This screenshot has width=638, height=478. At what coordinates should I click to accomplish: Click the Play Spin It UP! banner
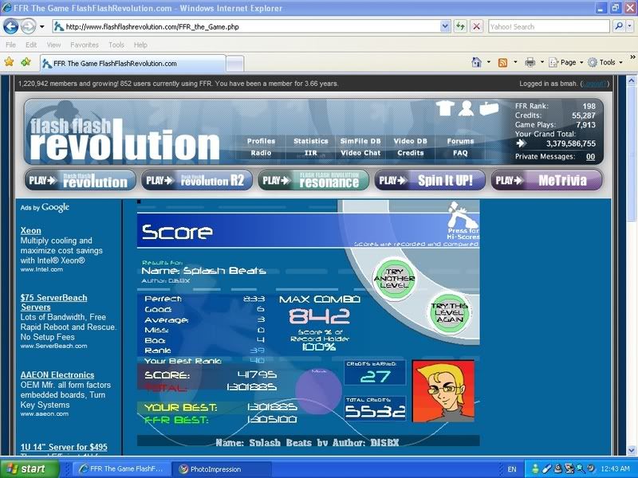pyautogui.click(x=429, y=181)
